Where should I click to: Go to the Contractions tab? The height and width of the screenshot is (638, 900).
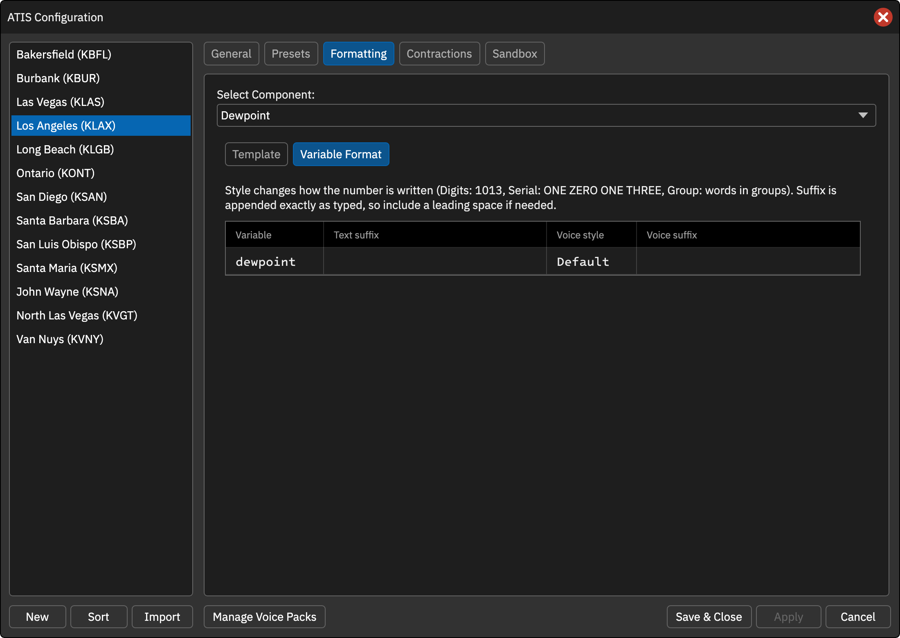point(439,54)
